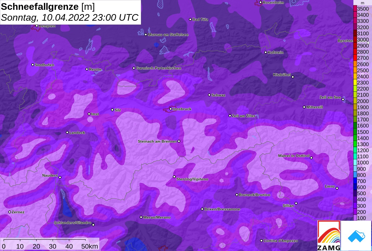Pick the cyan legend swatch beside 1000

coord(355,163)
